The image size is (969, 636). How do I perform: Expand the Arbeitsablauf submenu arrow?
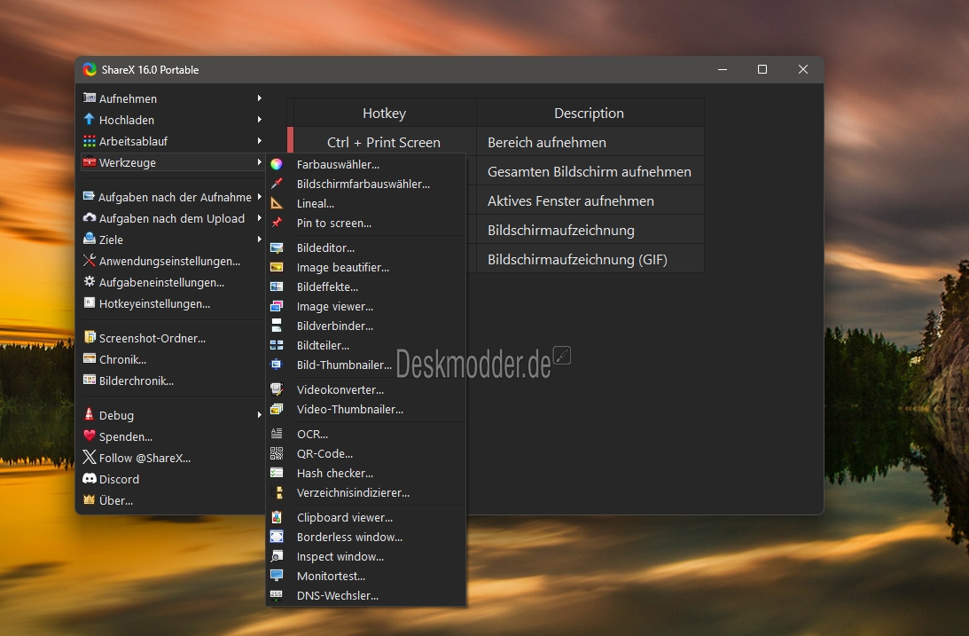pyautogui.click(x=260, y=141)
